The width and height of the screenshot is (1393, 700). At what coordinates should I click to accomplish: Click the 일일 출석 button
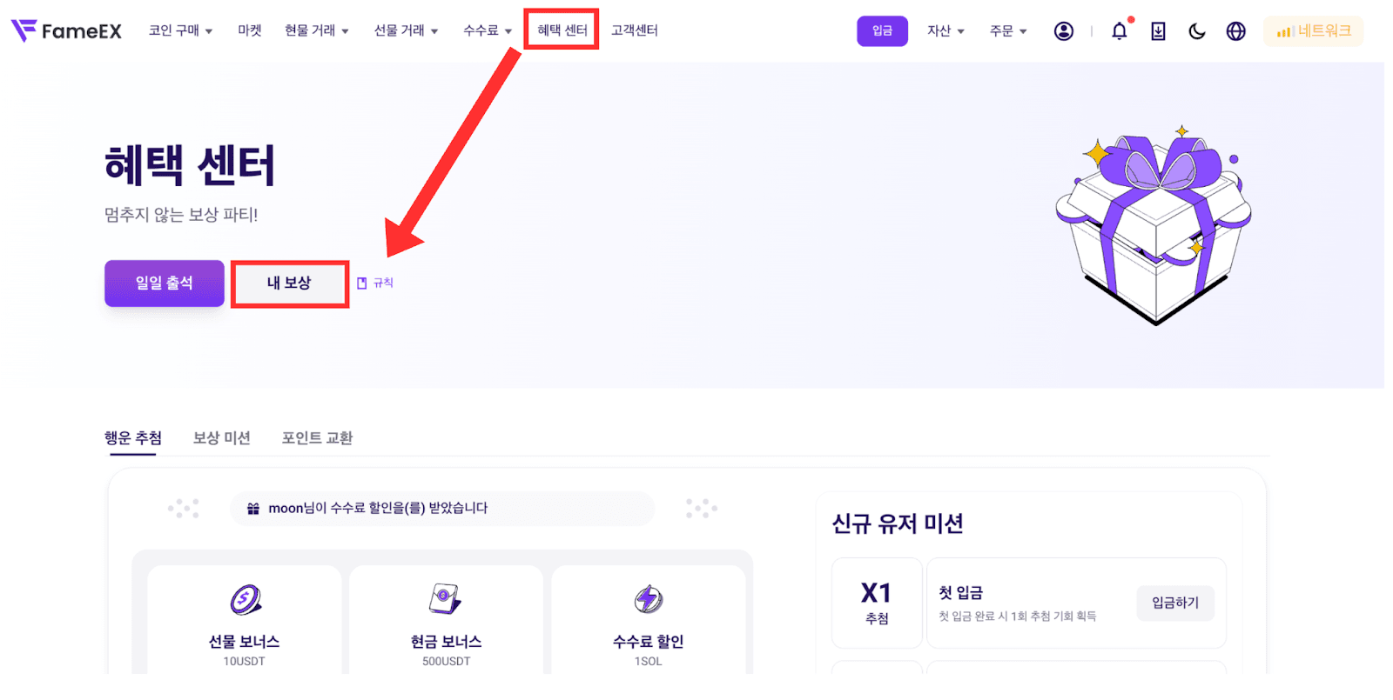[165, 283]
